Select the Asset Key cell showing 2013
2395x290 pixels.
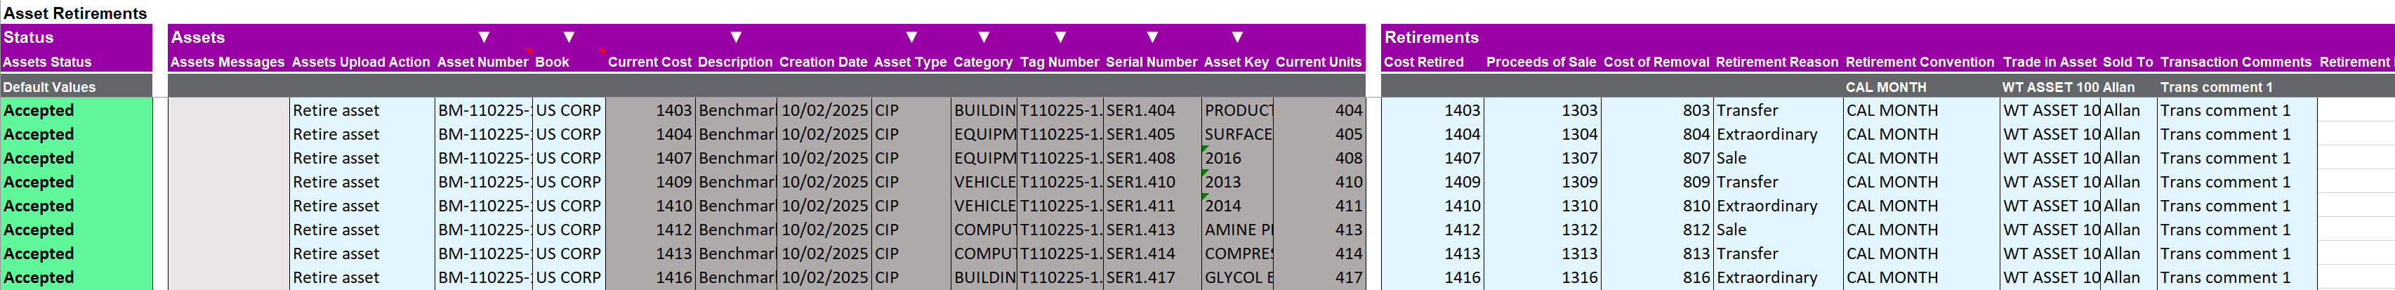point(1236,182)
